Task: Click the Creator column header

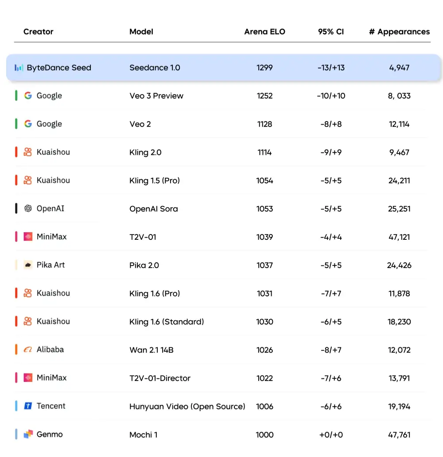Action: point(39,31)
